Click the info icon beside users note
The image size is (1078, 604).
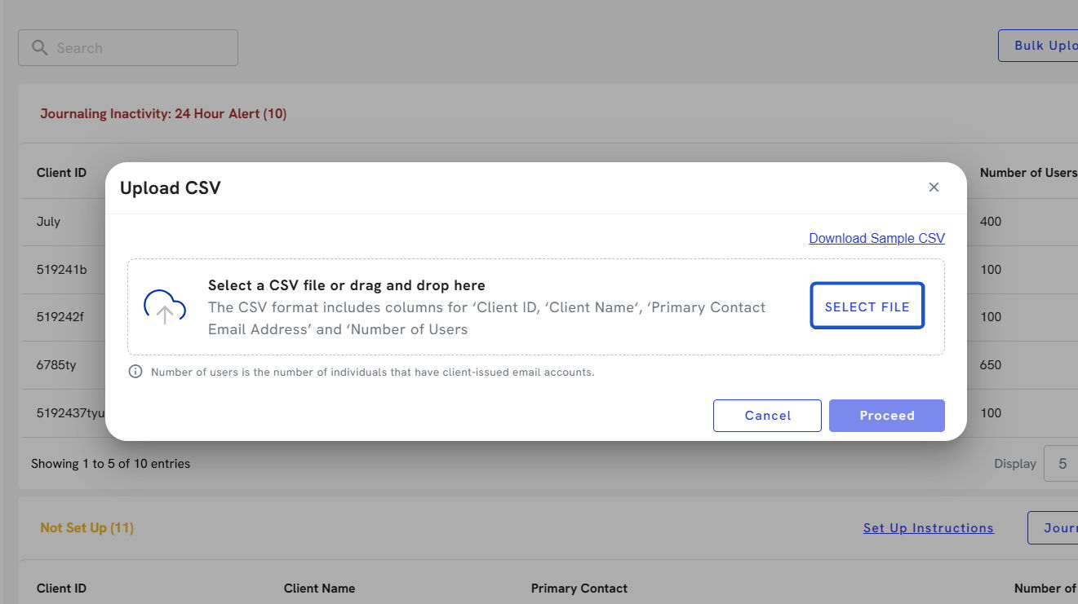coord(135,372)
